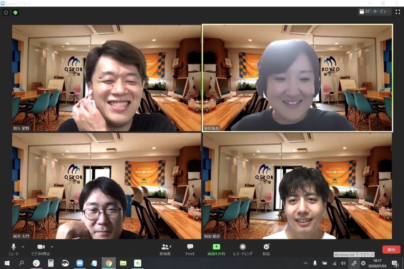Switch to speaker view (スピーカービュー)

tap(375, 12)
